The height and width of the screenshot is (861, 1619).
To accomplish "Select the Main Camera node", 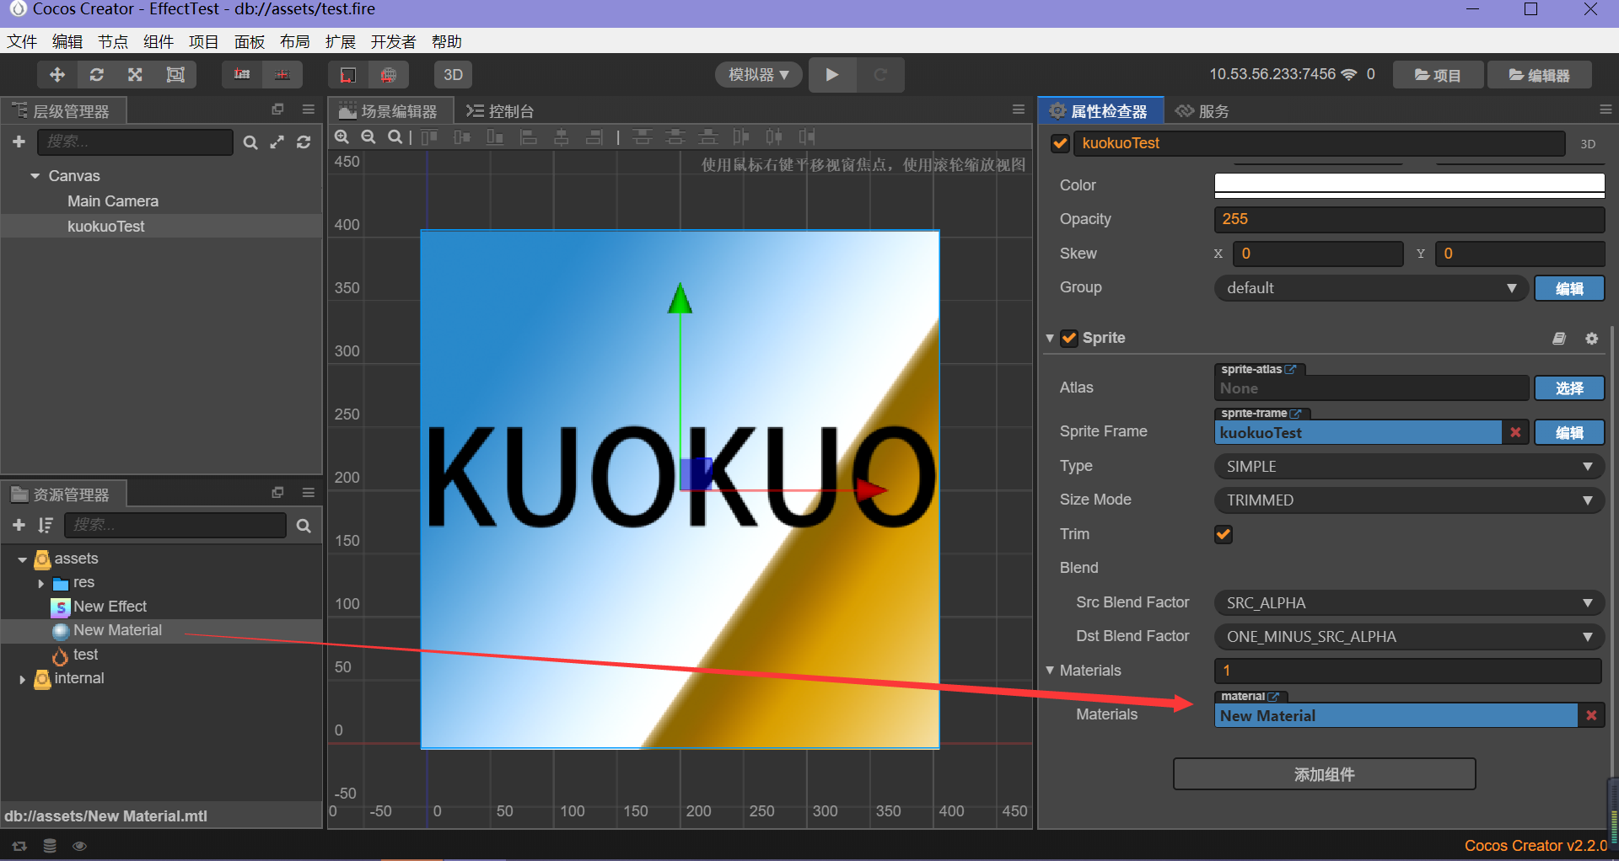I will [113, 201].
